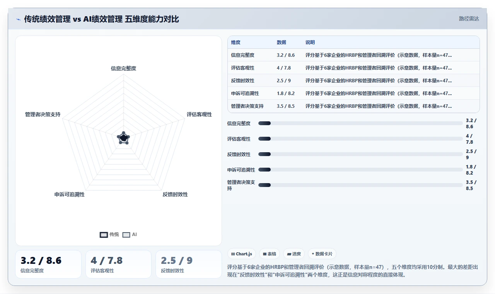
Task: Select the 管理者决策支持 table row cell
Action: click(247, 106)
